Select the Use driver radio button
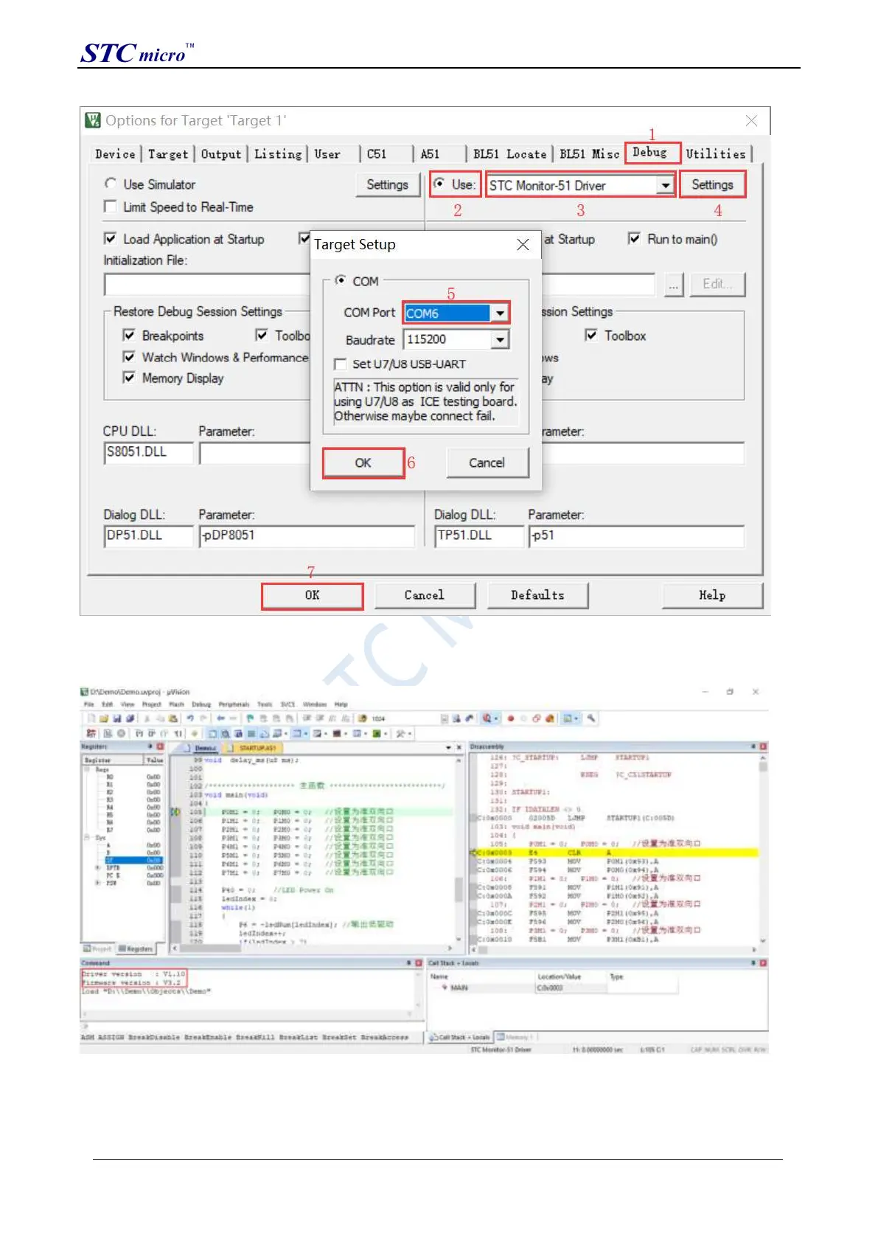 point(439,184)
